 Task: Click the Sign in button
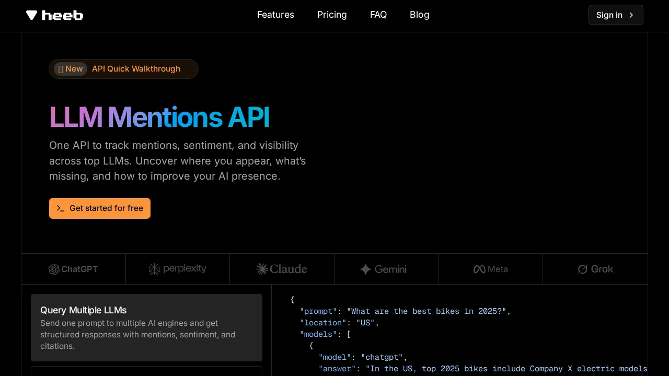[x=616, y=15]
